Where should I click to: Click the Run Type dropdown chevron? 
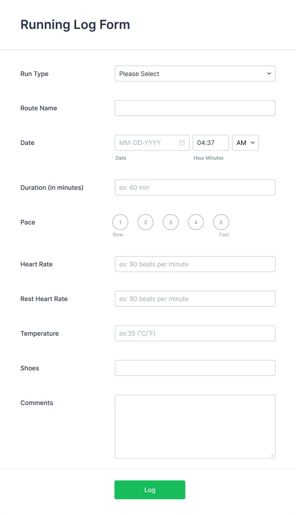(x=269, y=73)
